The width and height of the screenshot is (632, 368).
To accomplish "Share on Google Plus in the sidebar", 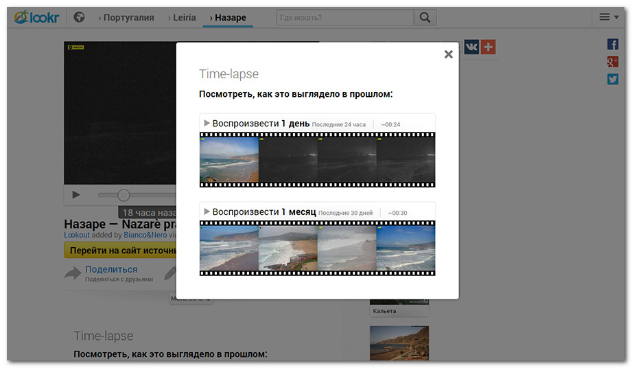I will 613,62.
